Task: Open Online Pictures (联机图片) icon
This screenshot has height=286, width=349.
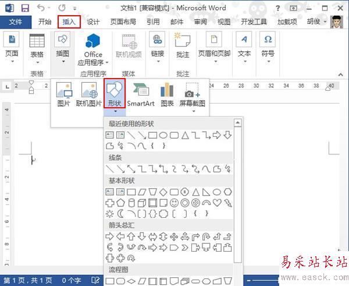Action: click(89, 94)
